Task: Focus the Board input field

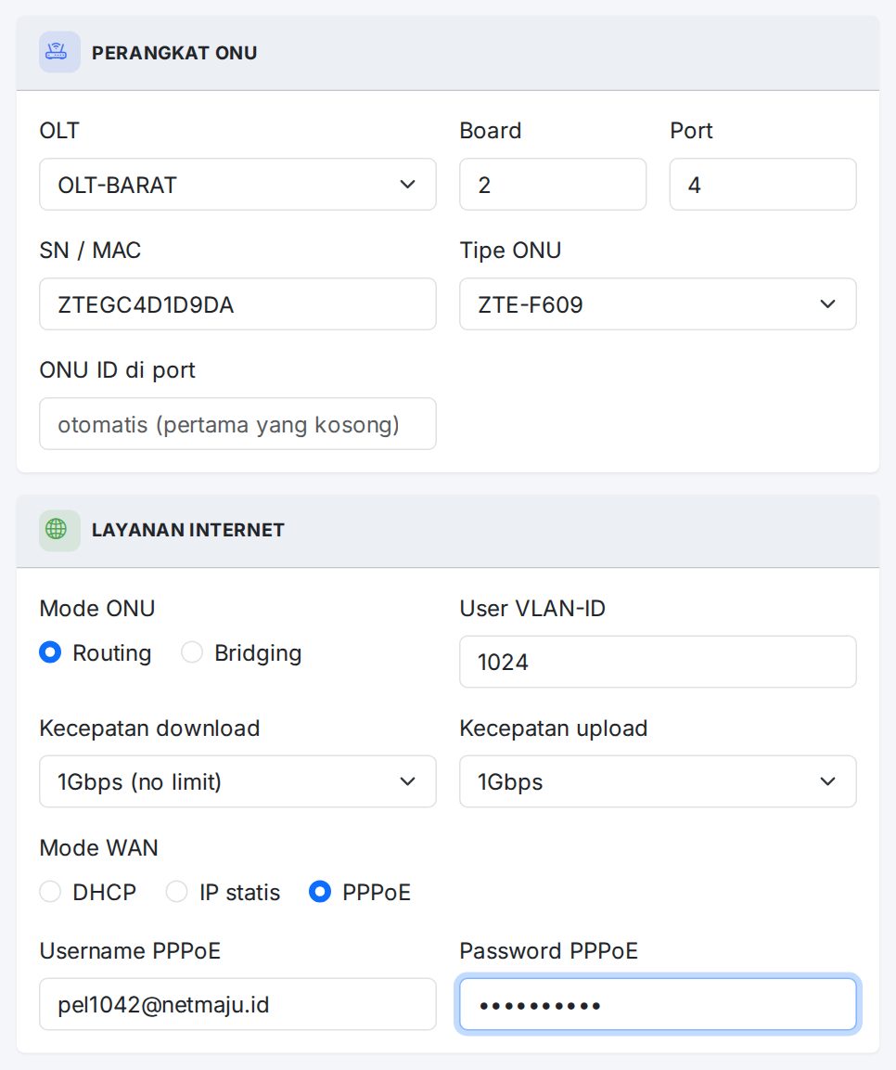Action: pos(552,185)
